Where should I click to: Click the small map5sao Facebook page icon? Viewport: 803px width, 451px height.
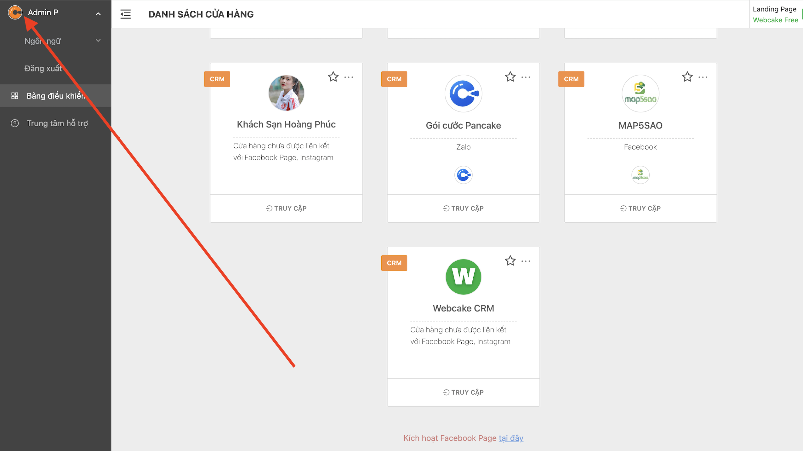tap(640, 175)
